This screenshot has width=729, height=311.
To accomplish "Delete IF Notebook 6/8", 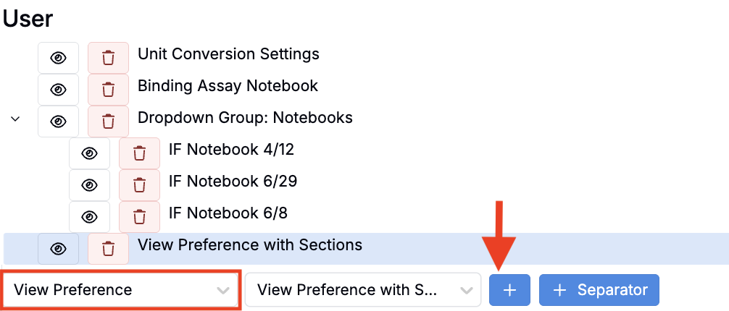I will [139, 216].
